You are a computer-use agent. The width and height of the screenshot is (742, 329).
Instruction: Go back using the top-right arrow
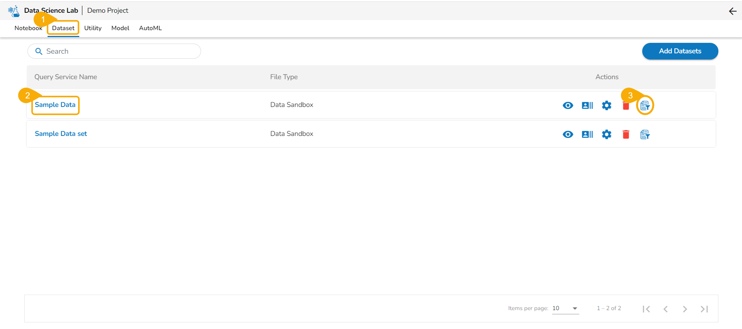(x=732, y=11)
